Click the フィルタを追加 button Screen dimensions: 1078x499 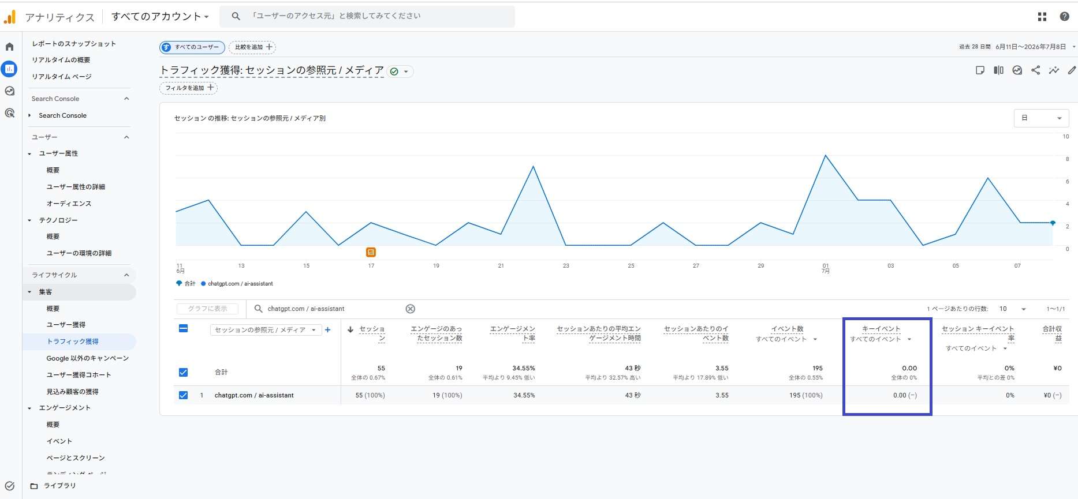[x=188, y=88]
